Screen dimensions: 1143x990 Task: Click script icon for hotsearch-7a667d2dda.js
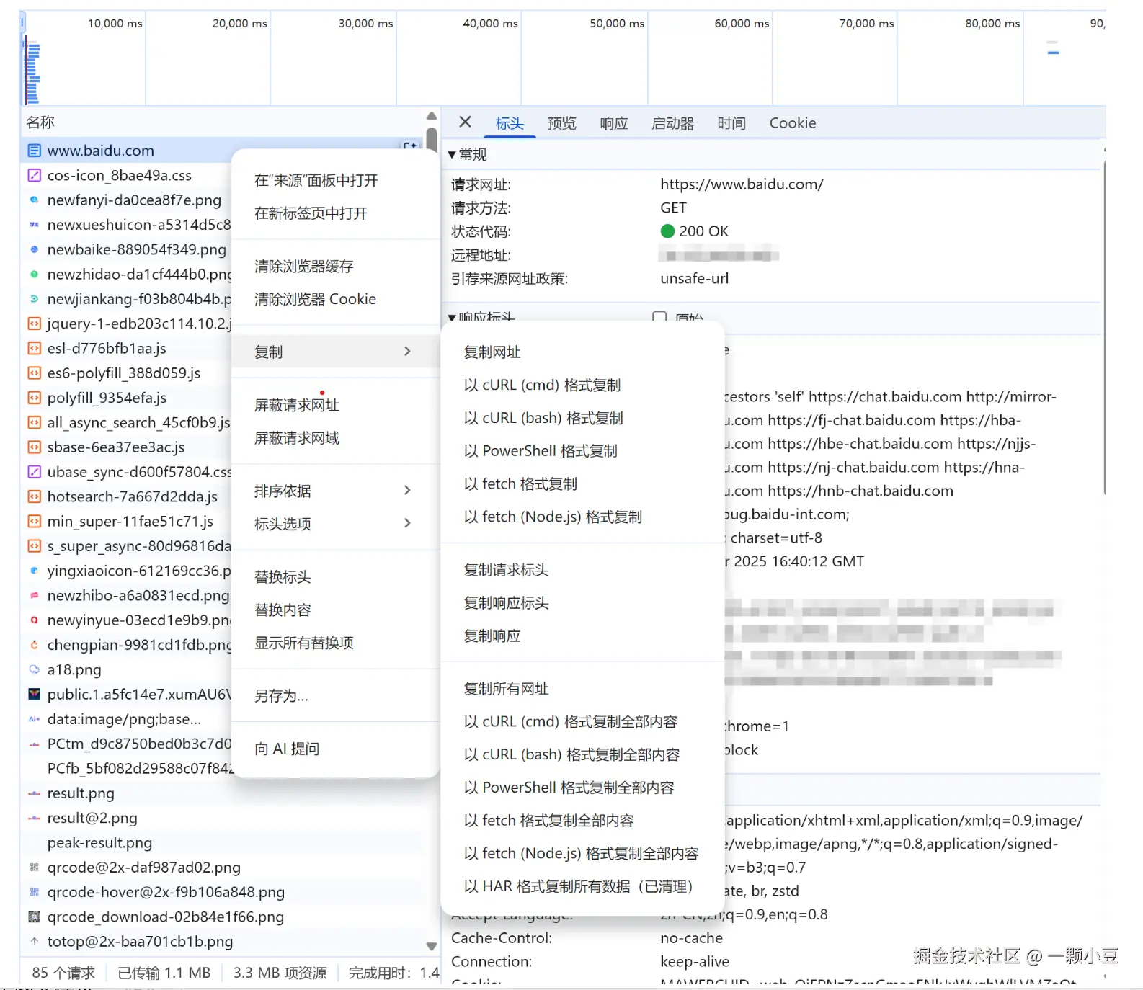(34, 496)
